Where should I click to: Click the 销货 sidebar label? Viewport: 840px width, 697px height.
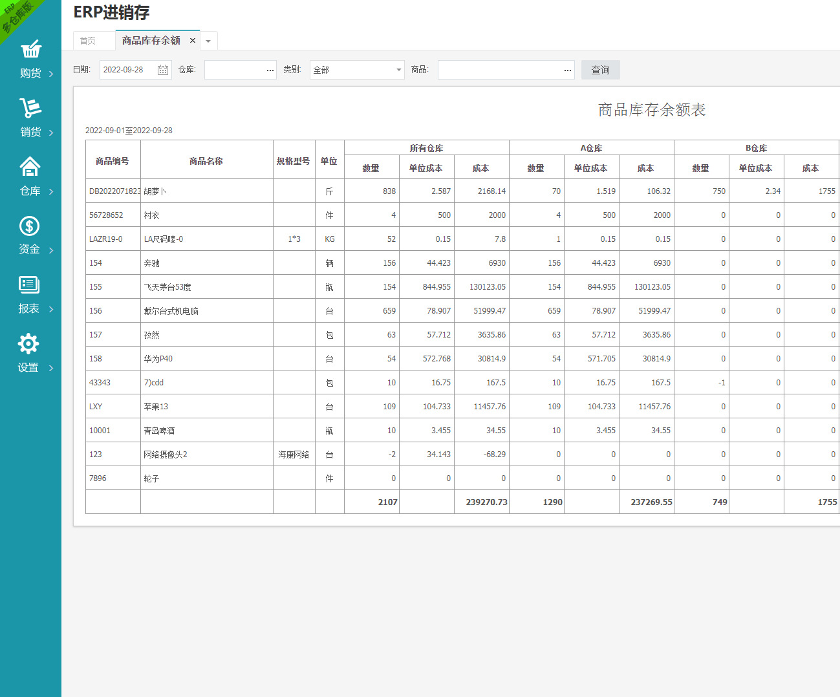point(30,132)
